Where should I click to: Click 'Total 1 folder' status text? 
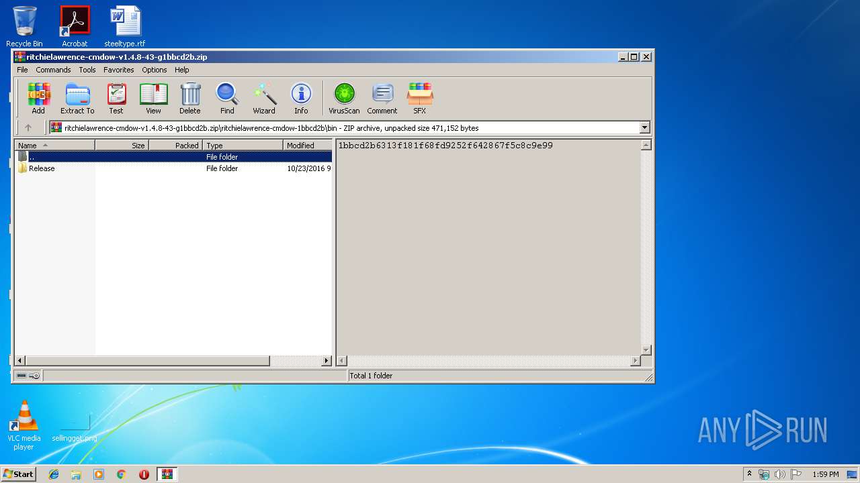coord(371,376)
